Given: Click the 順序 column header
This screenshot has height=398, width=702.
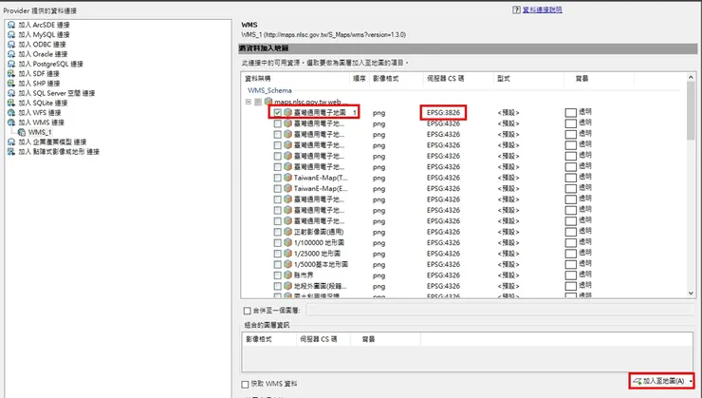Looking at the screenshot, I should click(359, 79).
